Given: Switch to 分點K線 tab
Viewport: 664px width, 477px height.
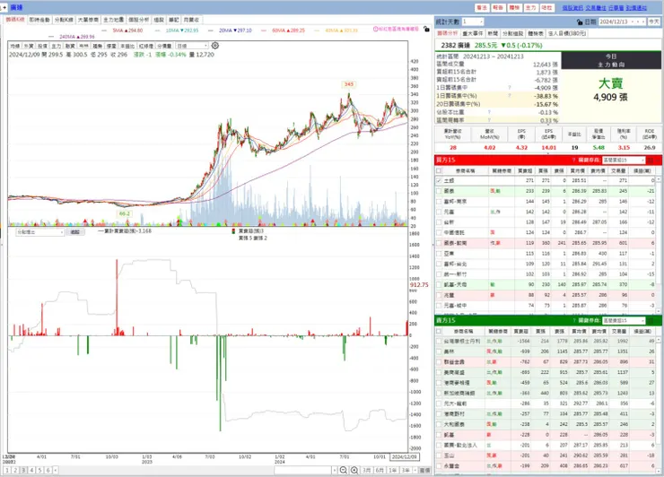Looking at the screenshot, I should [x=64, y=20].
